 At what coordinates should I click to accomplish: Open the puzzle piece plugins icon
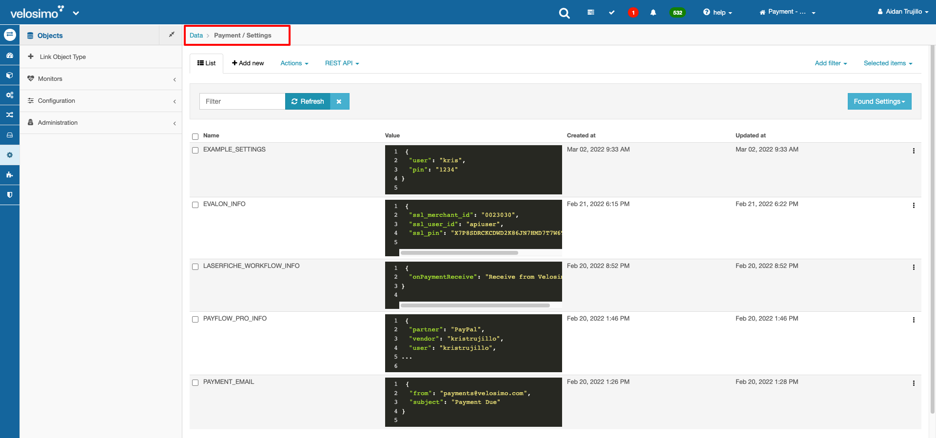tap(10, 174)
